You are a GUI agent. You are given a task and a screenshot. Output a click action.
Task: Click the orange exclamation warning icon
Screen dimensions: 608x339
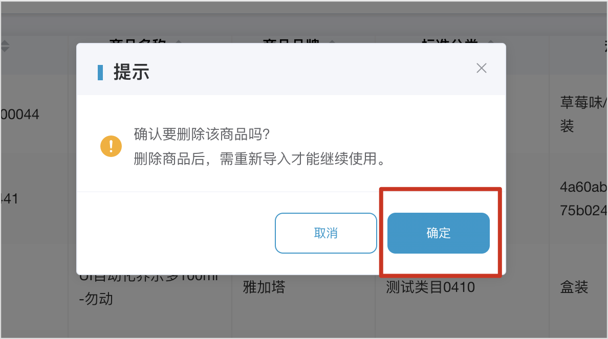[x=111, y=146]
